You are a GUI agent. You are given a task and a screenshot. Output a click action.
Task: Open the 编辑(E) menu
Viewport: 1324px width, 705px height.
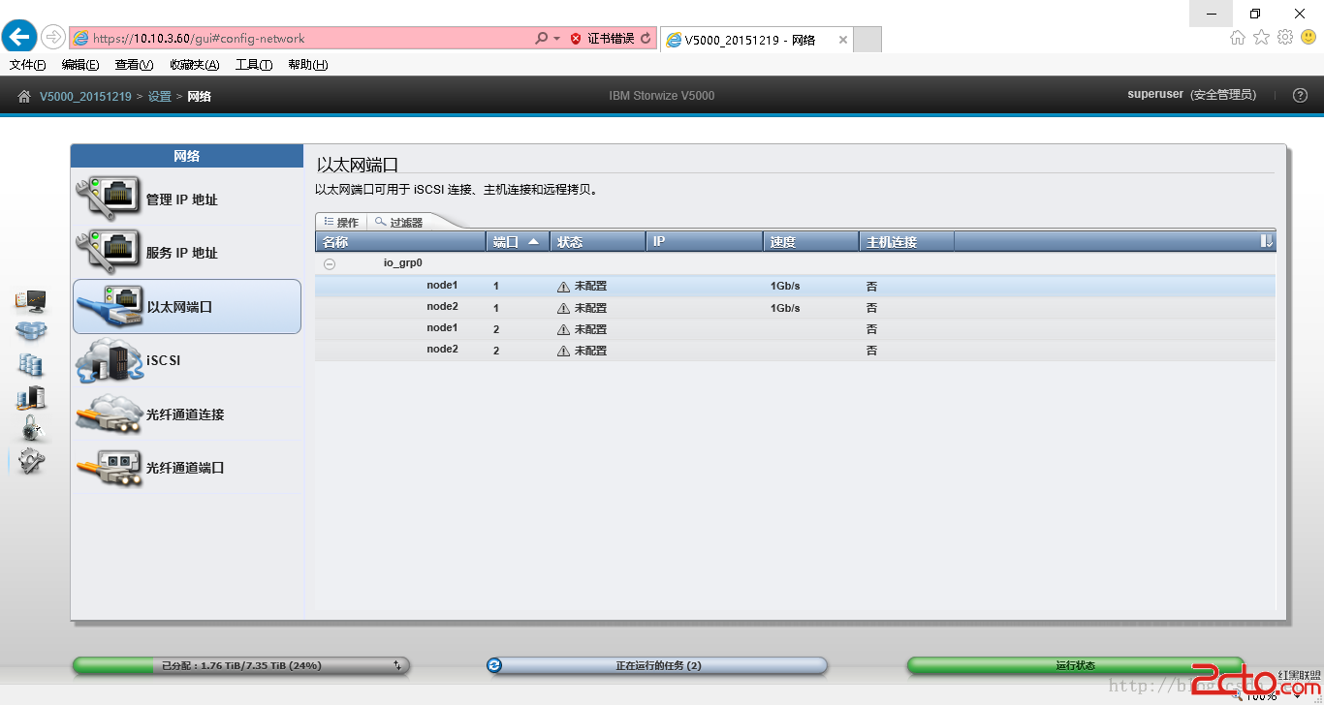pos(80,65)
